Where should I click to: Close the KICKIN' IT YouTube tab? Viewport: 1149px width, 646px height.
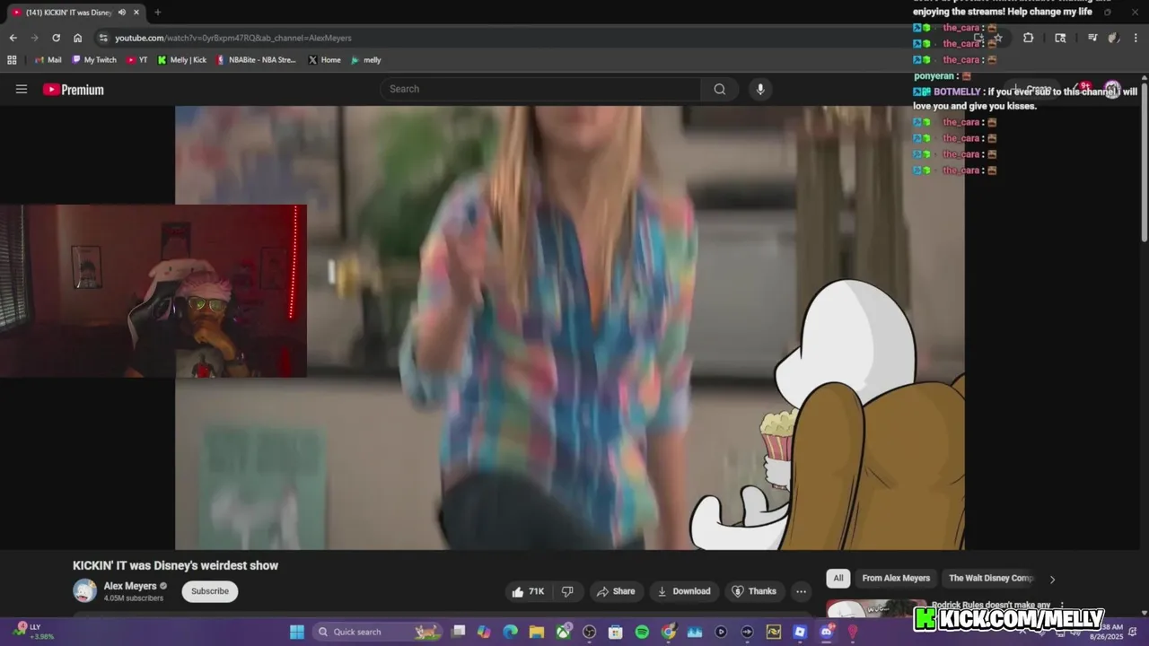pos(136,13)
